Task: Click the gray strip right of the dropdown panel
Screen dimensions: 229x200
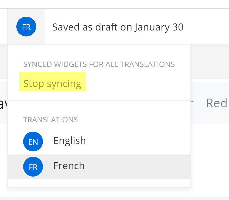Action: point(210,61)
